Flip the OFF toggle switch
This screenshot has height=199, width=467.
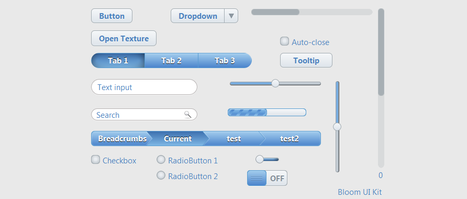pyautogui.click(x=267, y=178)
